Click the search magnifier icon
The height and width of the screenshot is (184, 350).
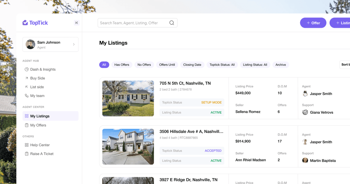tap(172, 23)
